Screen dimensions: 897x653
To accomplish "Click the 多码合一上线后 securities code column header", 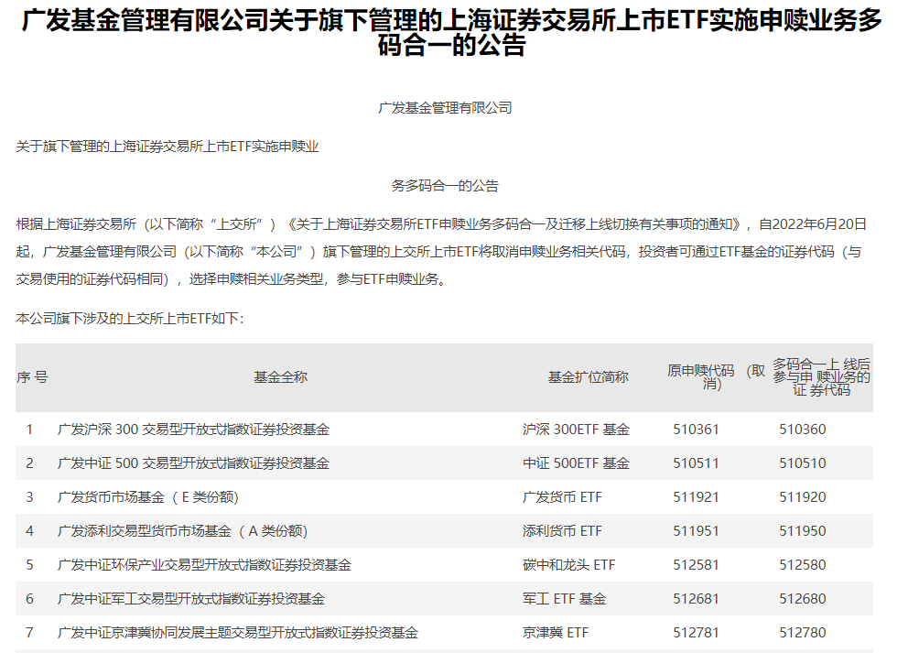I will click(x=821, y=377).
